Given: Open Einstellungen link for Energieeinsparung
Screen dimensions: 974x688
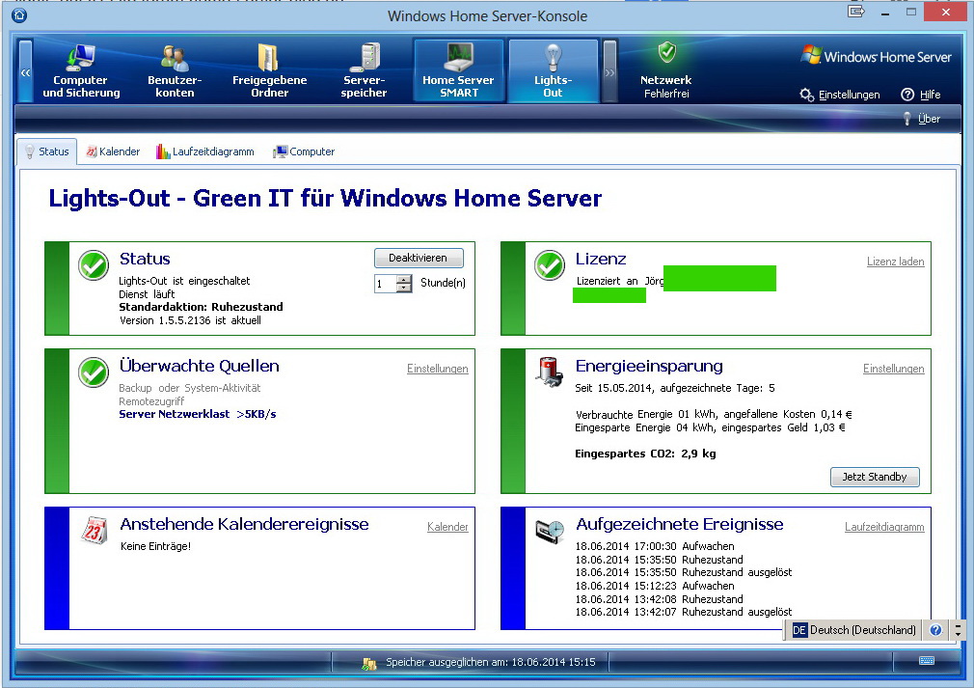Looking at the screenshot, I should pyautogui.click(x=893, y=369).
